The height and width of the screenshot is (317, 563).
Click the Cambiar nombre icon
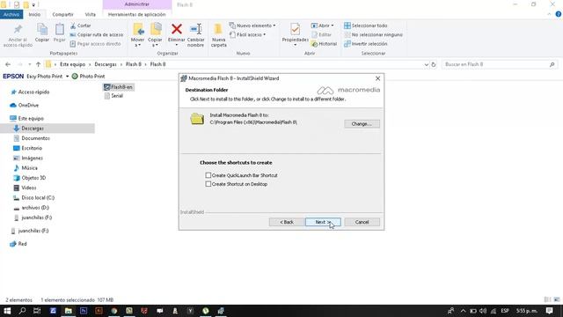pos(195,29)
